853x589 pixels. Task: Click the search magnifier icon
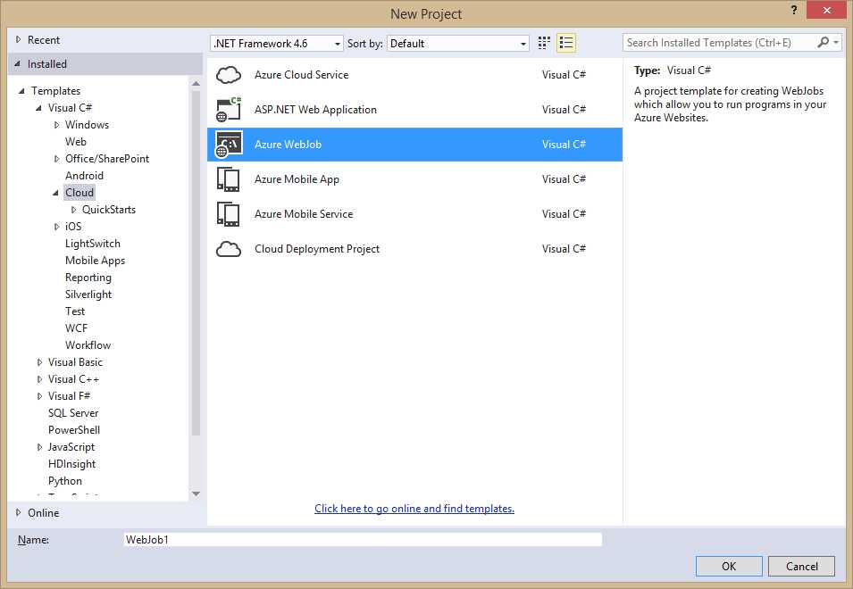(x=823, y=42)
